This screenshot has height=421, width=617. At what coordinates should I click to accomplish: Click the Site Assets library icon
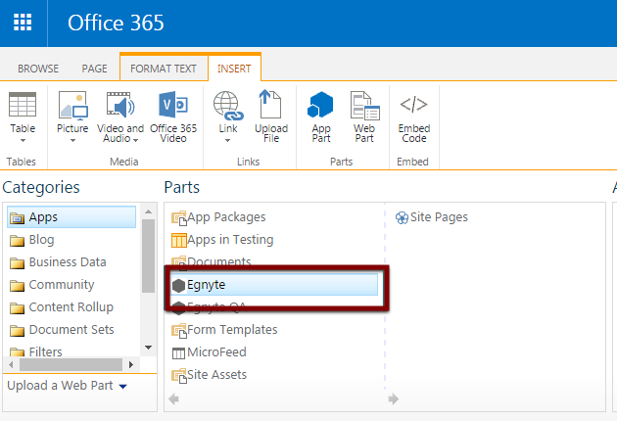pyautogui.click(x=179, y=375)
